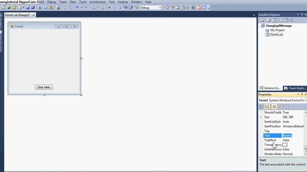
Task: Click the Save All icon
Action: coord(33,8)
